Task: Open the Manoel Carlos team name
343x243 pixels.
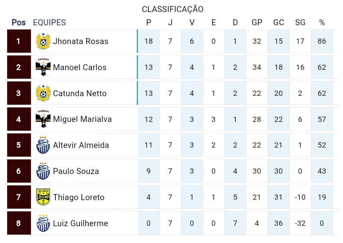Action: click(x=80, y=67)
